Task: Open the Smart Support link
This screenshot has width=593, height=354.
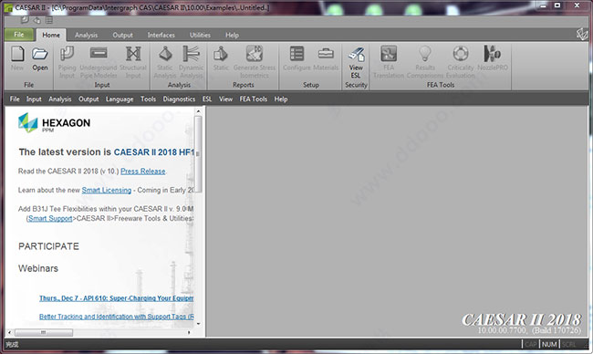Action: pyautogui.click(x=50, y=218)
